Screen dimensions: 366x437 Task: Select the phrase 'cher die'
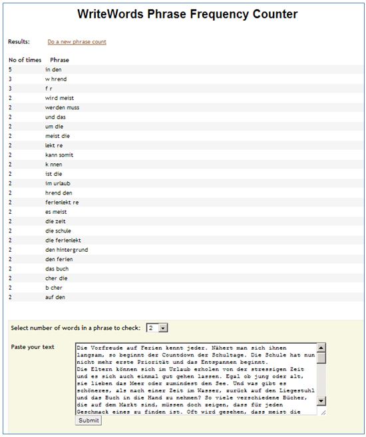(56, 278)
